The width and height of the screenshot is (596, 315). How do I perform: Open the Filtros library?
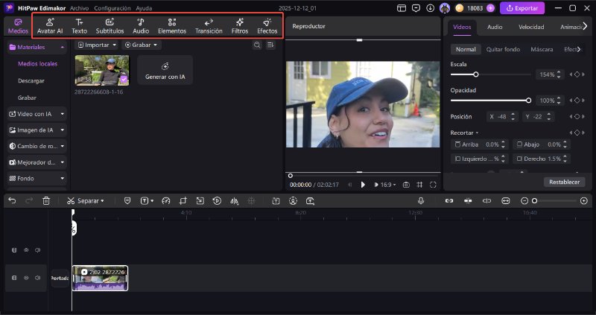[x=239, y=26]
